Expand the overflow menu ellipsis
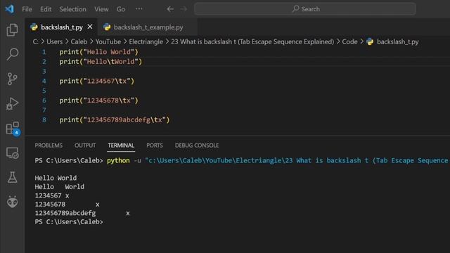Screen dimensions: 450x253 coord(139,9)
